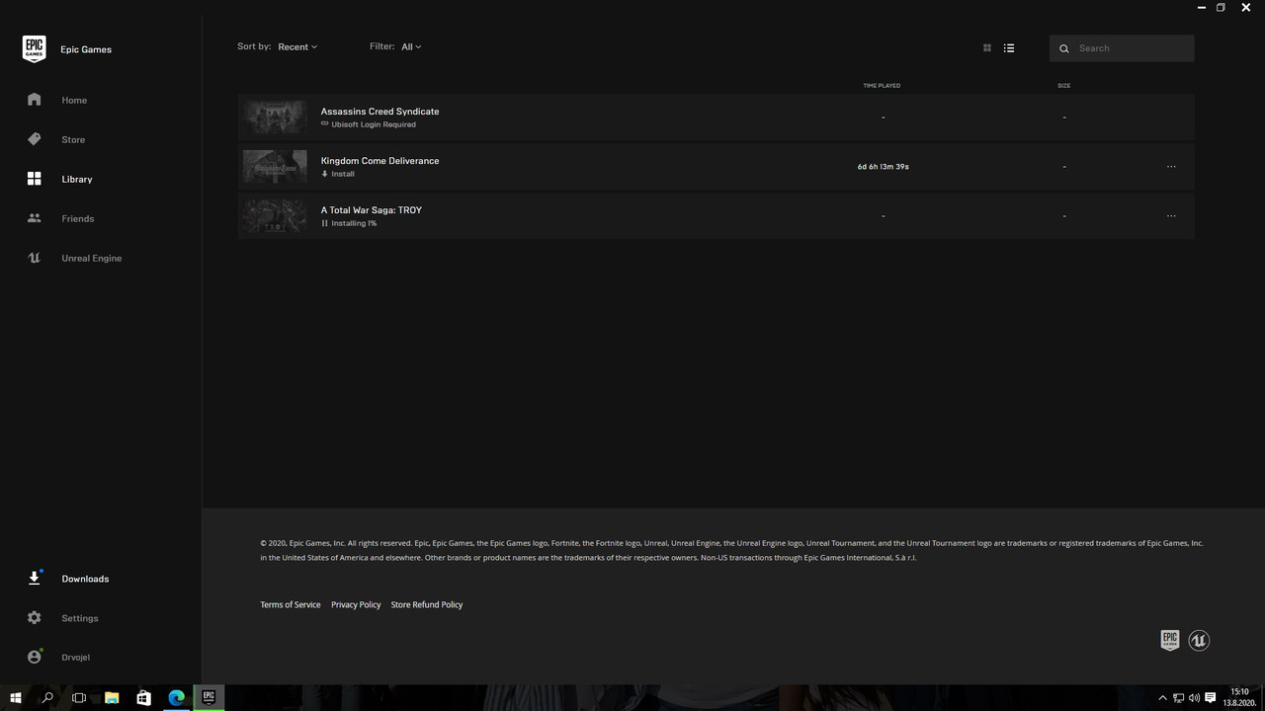Open Assassins Creed Syndicate thumbnail
The image size is (1265, 711).
(x=275, y=118)
